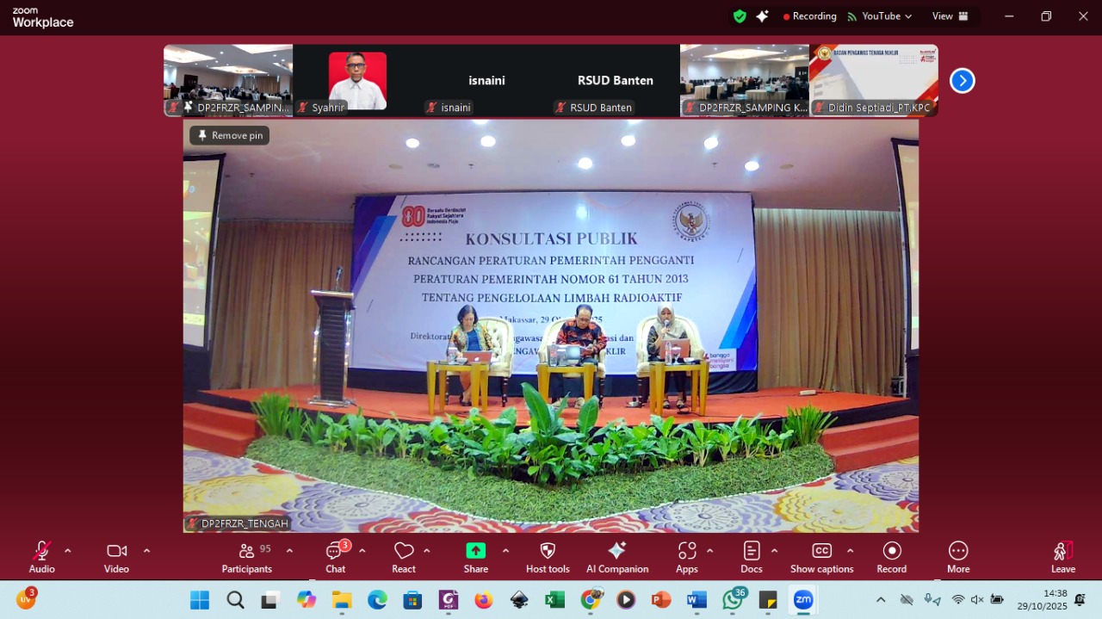Expand video options arrow next to Video
Viewport: 1102px width, 619px height.
tap(146, 551)
